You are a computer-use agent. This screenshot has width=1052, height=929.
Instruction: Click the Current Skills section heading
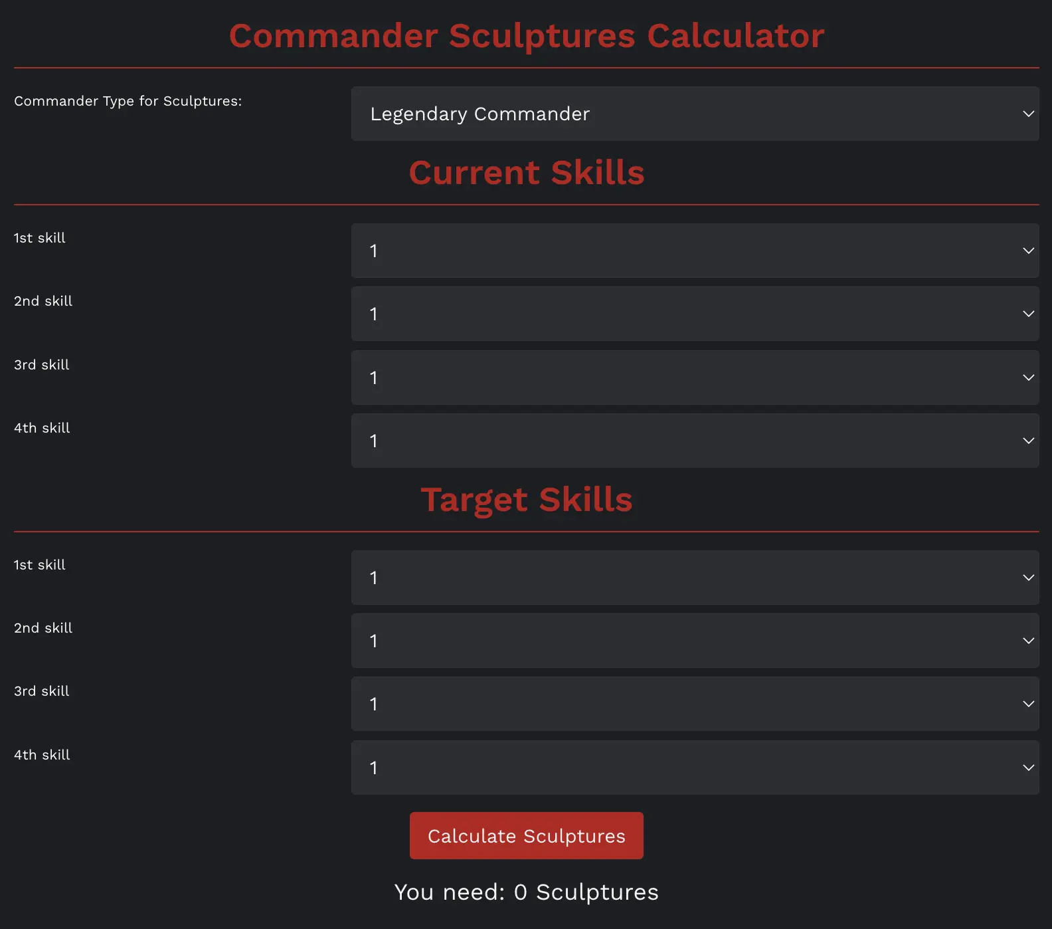(x=526, y=173)
